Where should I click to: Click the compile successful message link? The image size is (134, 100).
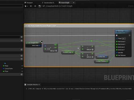[x=79, y=89]
